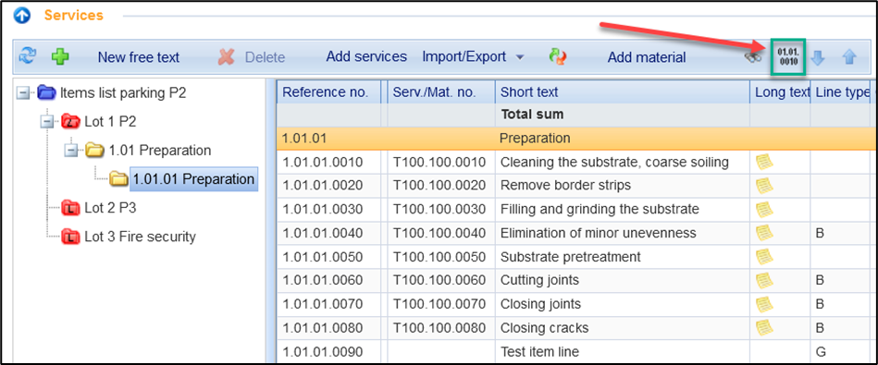Open the Import/Export dropdown menu
The width and height of the screenshot is (878, 365).
(x=473, y=56)
